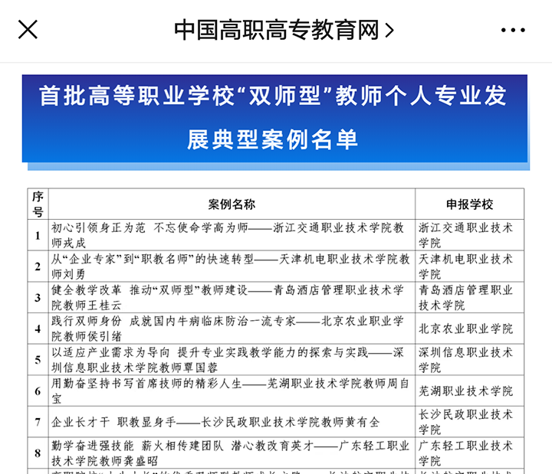Close the article page with the X icon
The height and width of the screenshot is (474, 552).
click(x=28, y=30)
